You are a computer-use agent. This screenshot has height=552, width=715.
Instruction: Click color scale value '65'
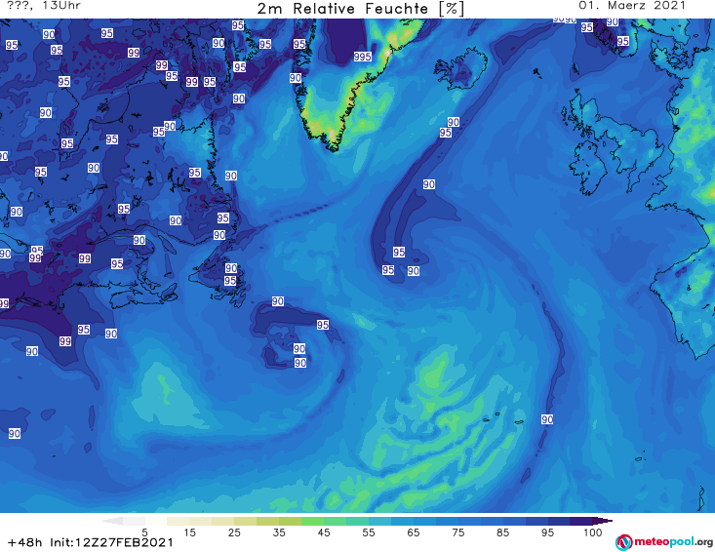pos(414,532)
